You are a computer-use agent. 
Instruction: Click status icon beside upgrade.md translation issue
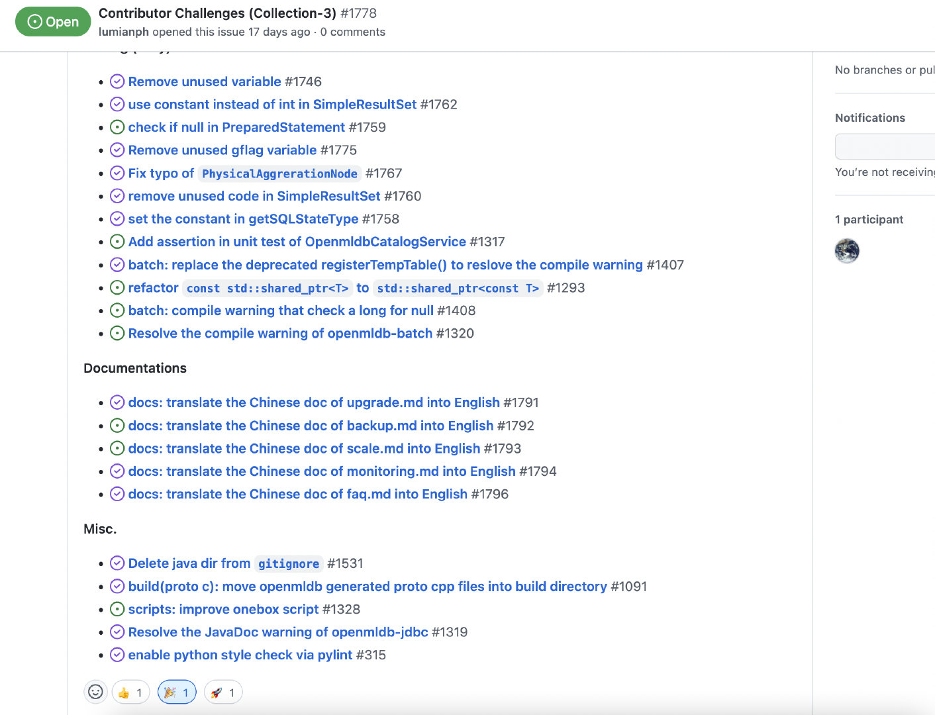117,403
